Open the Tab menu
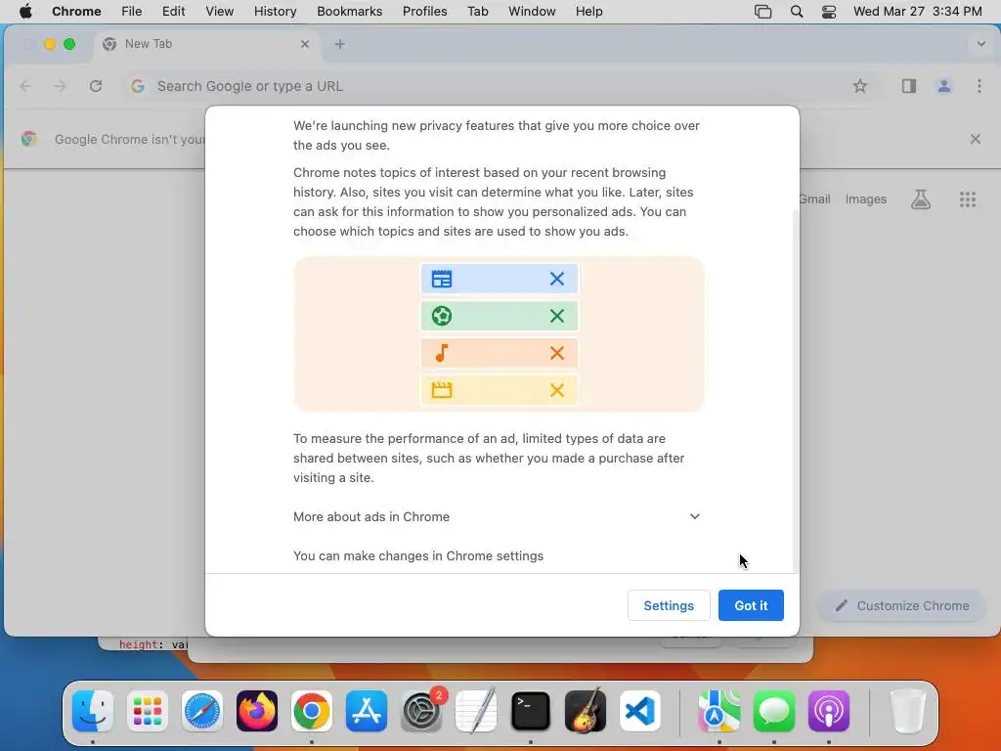This screenshot has width=1001, height=751. pos(477,11)
